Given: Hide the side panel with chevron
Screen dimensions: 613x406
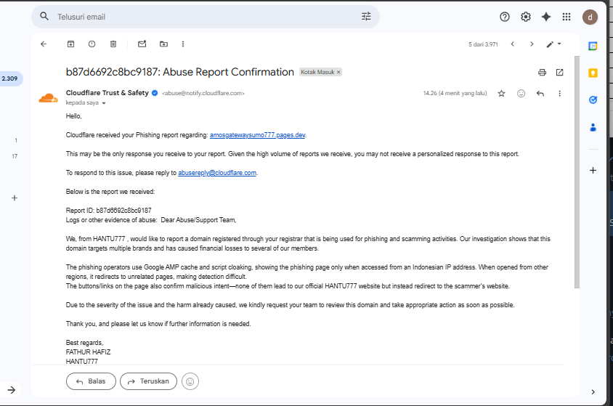Looking at the screenshot, I should pyautogui.click(x=593, y=392).
